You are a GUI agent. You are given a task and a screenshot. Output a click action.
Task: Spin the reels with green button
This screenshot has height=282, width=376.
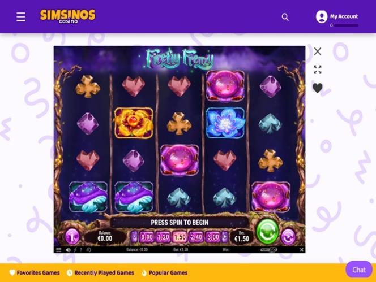click(x=267, y=231)
